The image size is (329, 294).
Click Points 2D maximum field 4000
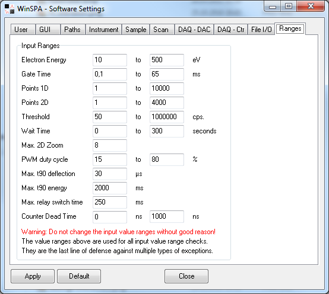pos(167,103)
